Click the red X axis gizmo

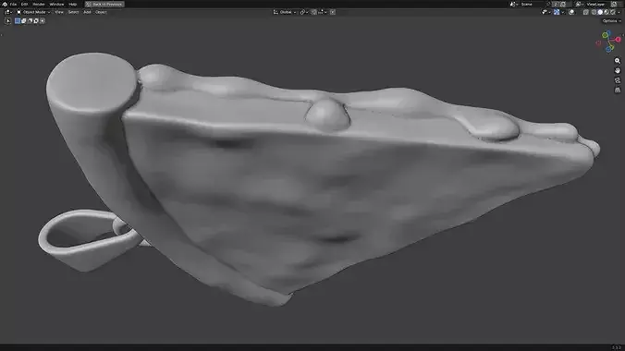618,40
